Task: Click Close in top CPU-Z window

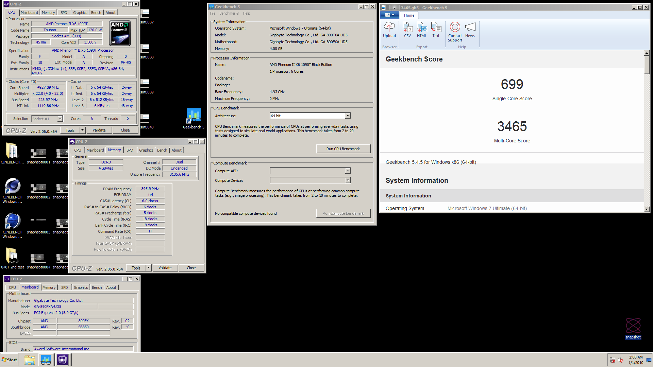Action: point(125,130)
